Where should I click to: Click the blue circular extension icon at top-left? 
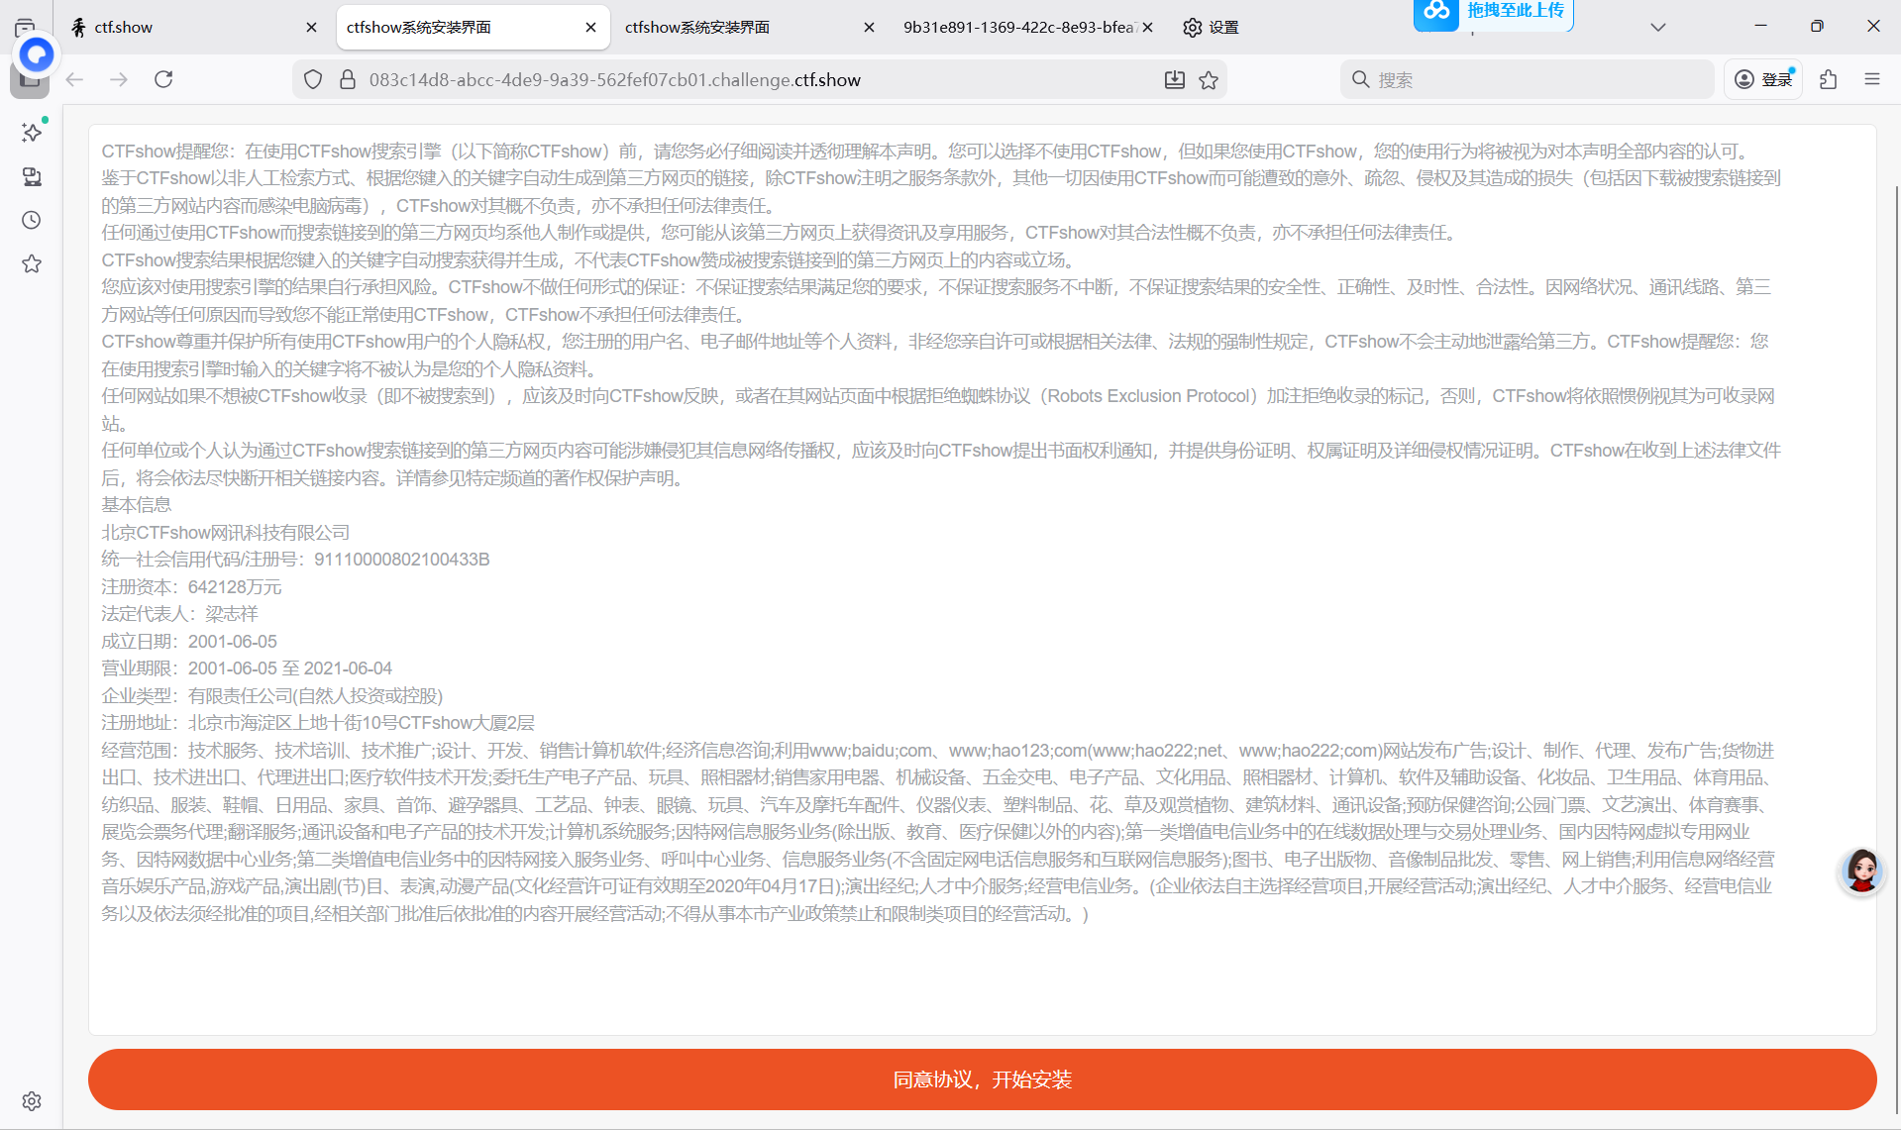[37, 54]
